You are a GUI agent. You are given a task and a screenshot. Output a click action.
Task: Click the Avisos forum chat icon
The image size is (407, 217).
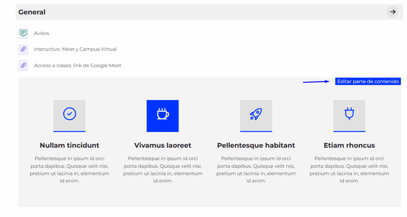[x=23, y=33]
